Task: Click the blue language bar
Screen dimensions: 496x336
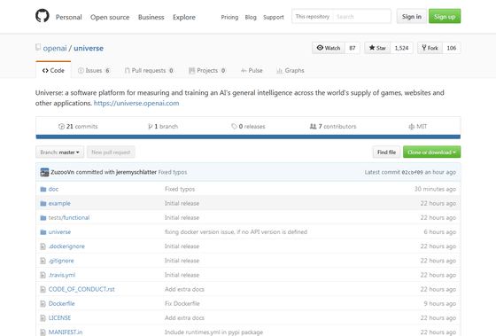Action: (x=248, y=137)
